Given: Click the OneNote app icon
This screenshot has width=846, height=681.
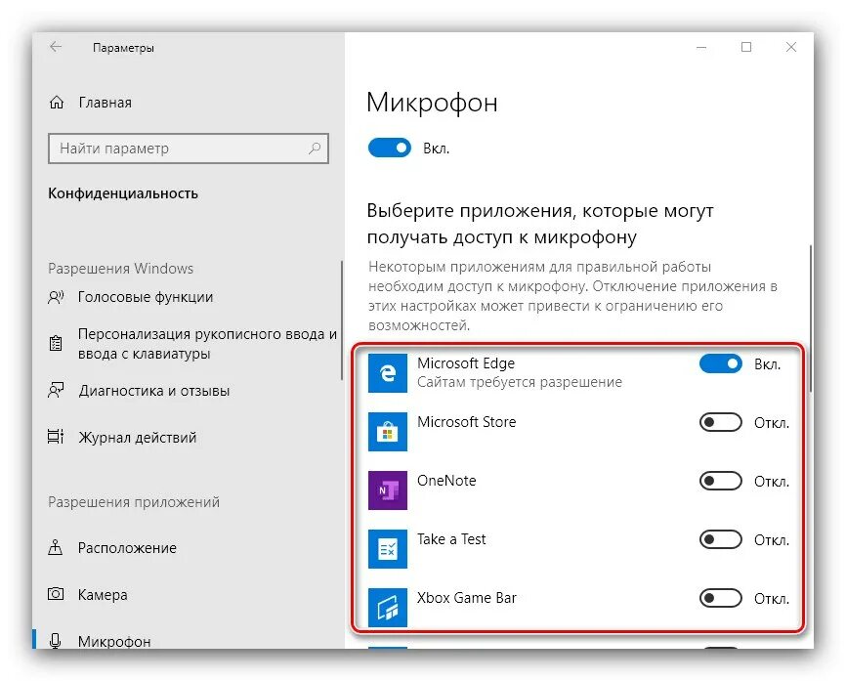Looking at the screenshot, I should coord(388,490).
